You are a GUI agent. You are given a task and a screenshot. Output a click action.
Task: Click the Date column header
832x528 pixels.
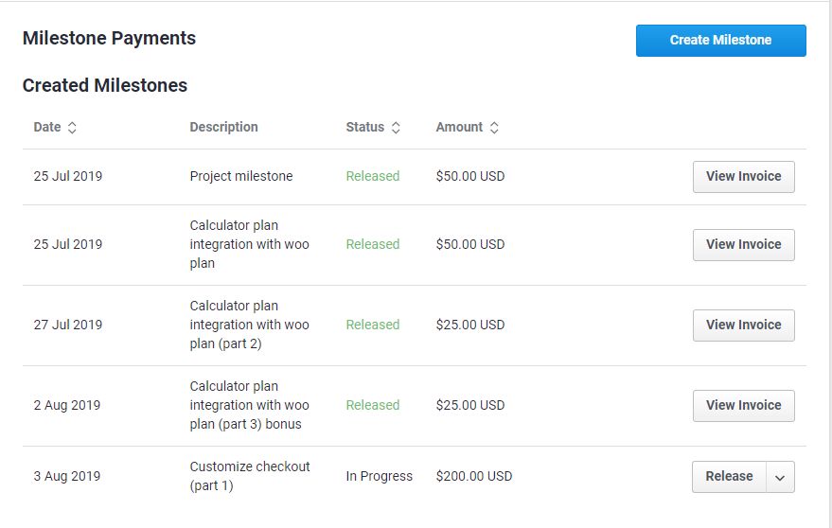point(46,128)
